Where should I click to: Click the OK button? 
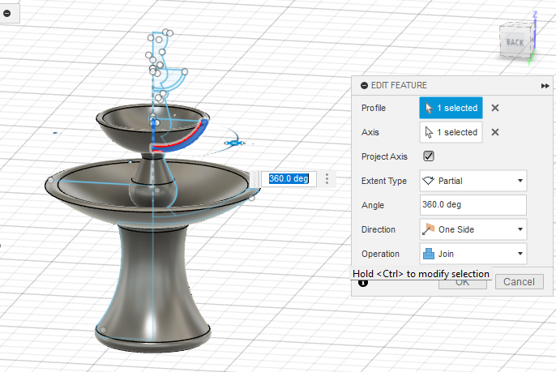pyautogui.click(x=462, y=284)
